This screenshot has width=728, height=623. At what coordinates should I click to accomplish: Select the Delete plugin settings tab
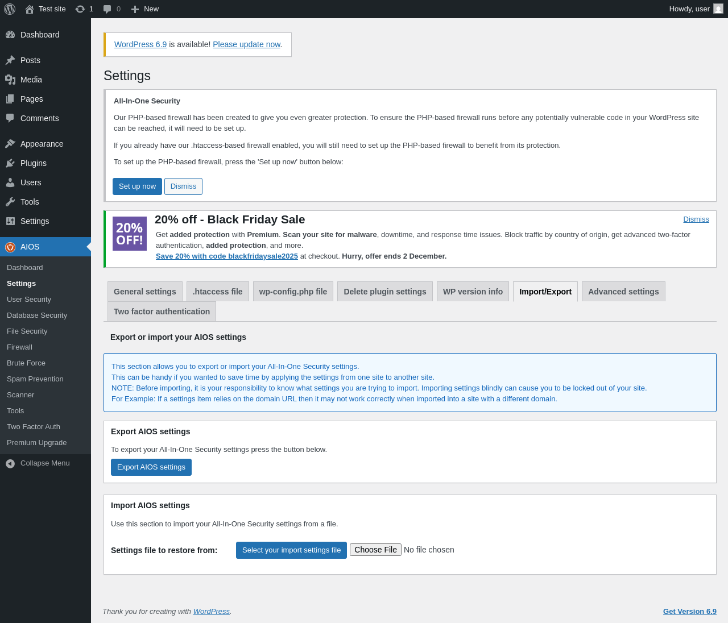tap(385, 292)
